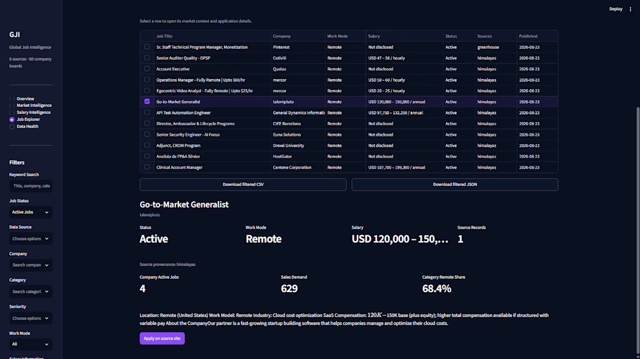Select the Job Explorer radio option

[x=12, y=120]
